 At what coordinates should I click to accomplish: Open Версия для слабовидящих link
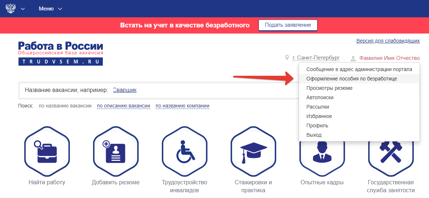click(388, 41)
